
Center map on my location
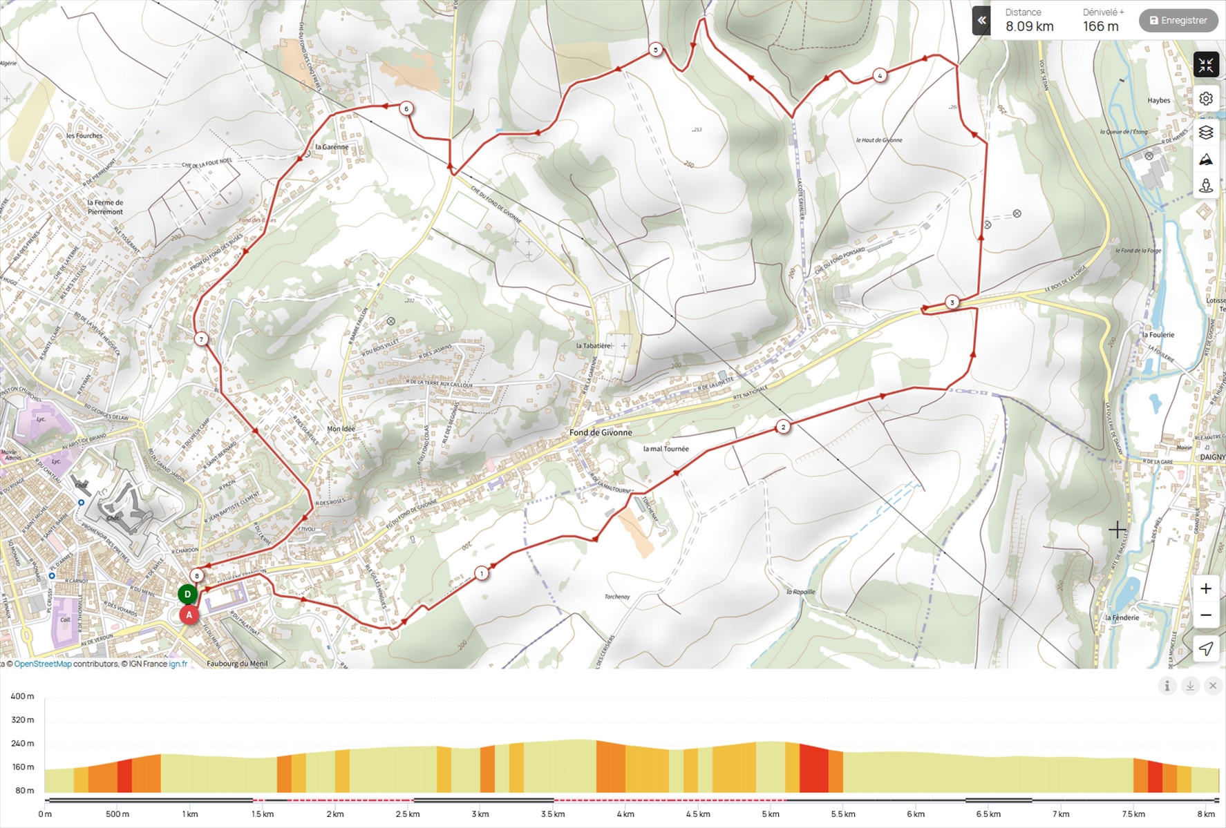click(x=1206, y=648)
